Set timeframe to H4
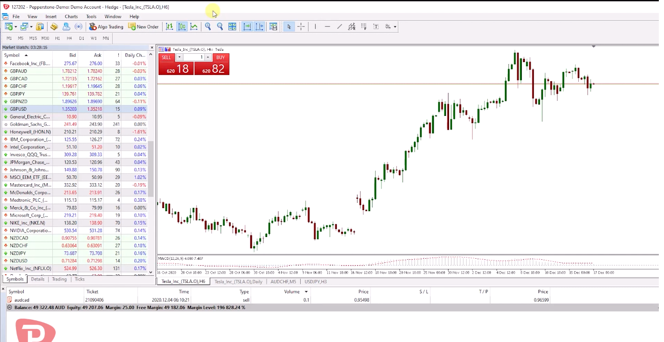This screenshot has width=664, height=342. [69, 38]
